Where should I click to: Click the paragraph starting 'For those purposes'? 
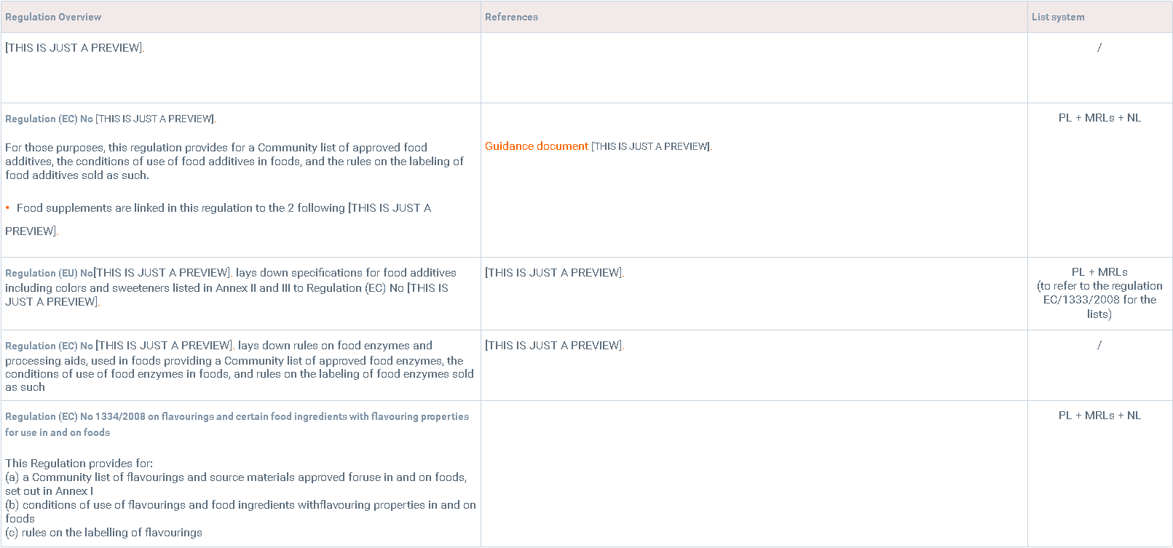point(233,161)
